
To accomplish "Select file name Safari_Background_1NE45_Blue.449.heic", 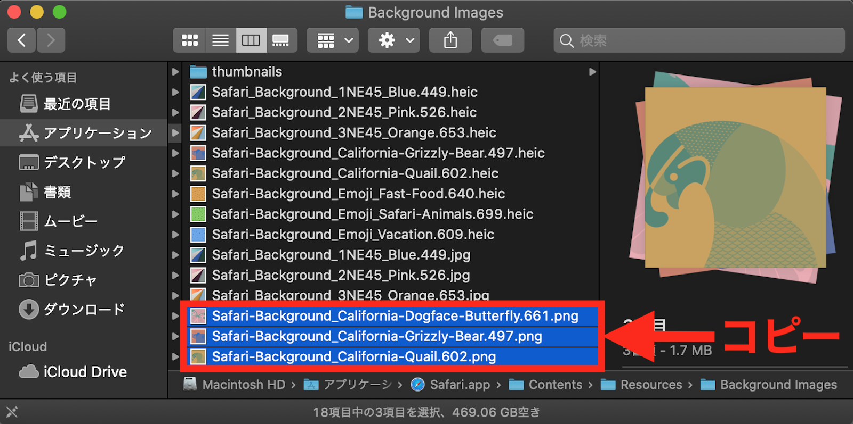I will 344,92.
